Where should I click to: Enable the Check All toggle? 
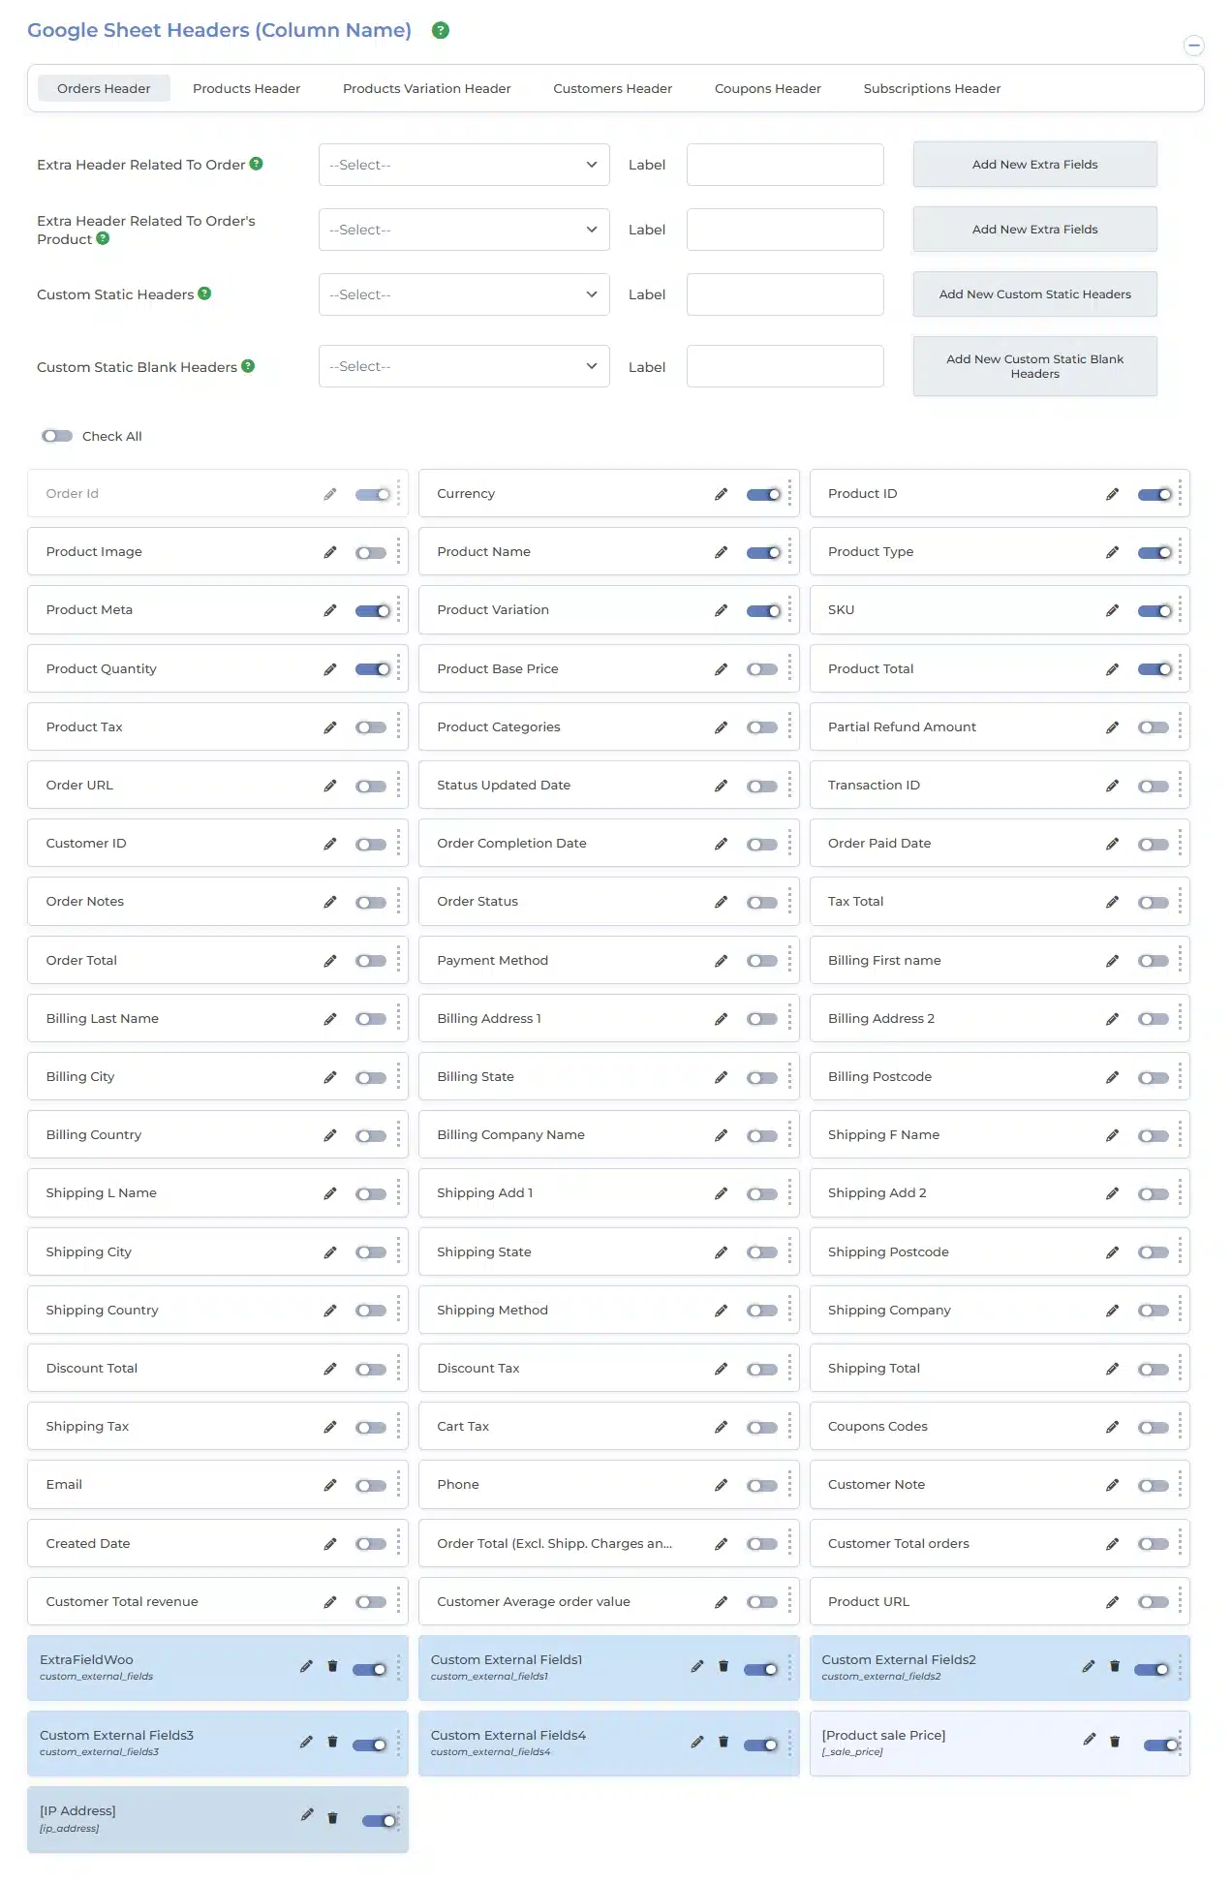57,436
